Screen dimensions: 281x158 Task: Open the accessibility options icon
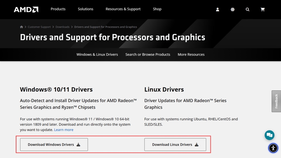click(273, 148)
